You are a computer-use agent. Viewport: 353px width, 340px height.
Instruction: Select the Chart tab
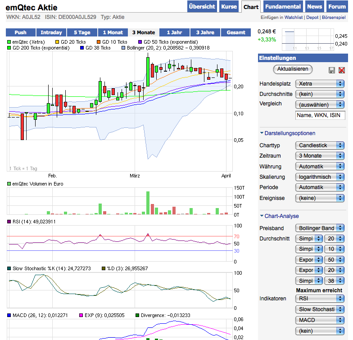(x=251, y=7)
